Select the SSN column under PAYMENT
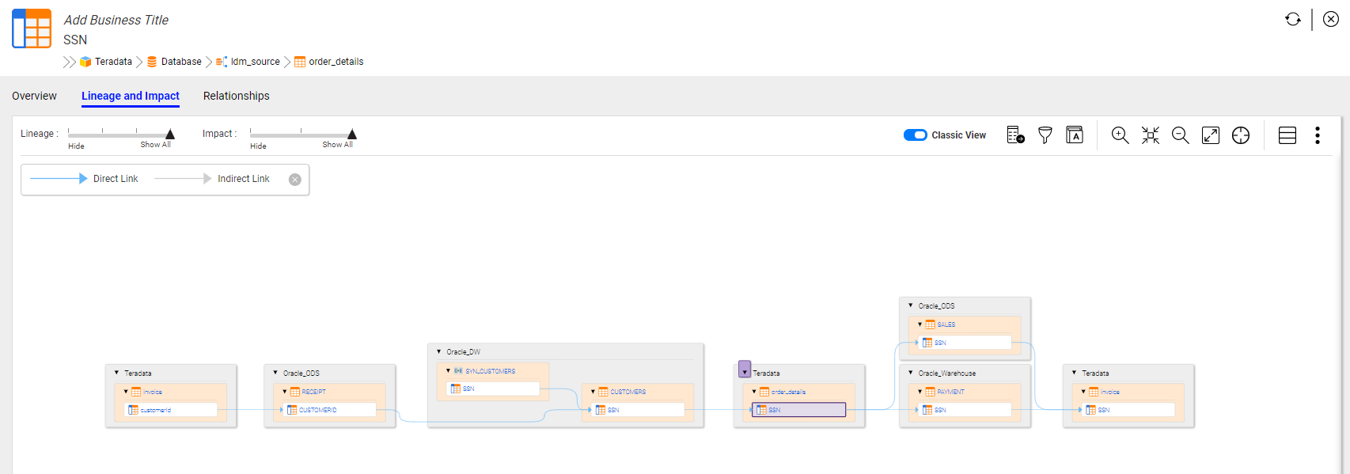 pyautogui.click(x=965, y=410)
